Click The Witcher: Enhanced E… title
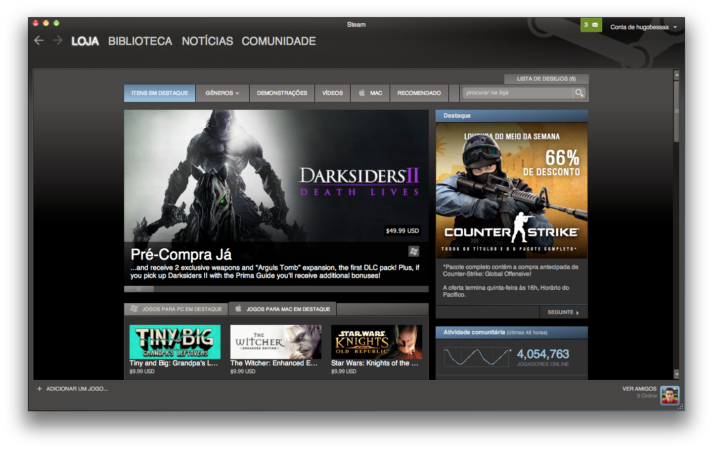 tap(274, 363)
